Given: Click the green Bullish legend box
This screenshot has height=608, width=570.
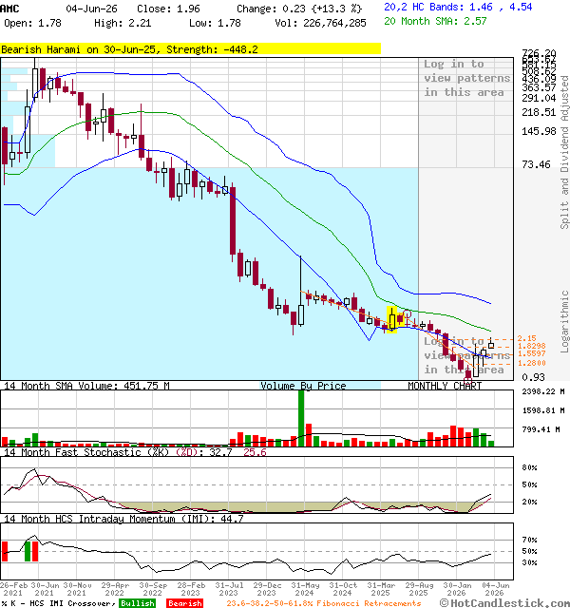Looking at the screenshot, I should pos(137,603).
